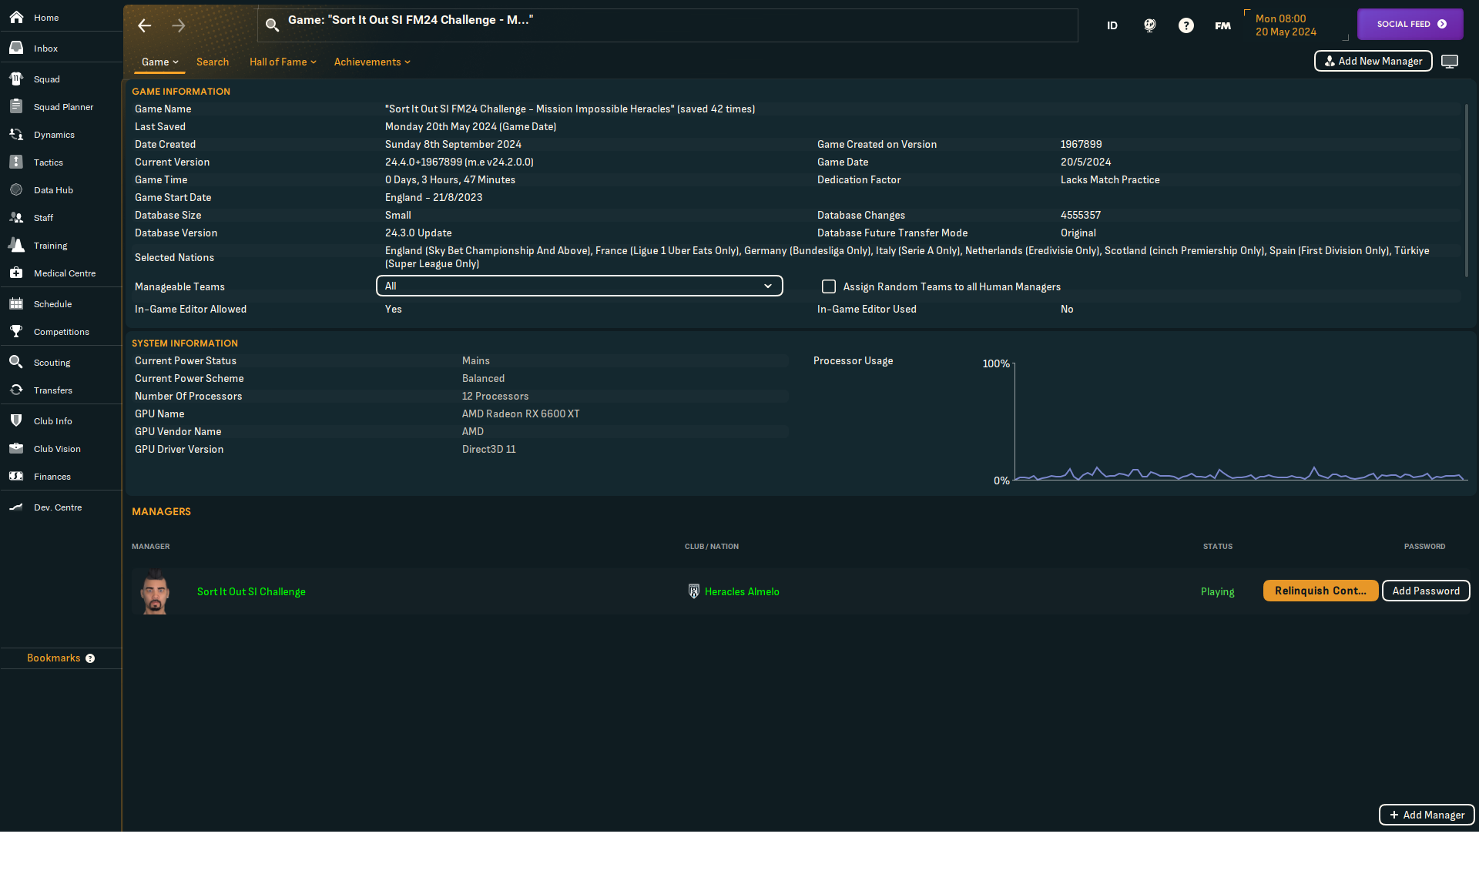The height and width of the screenshot is (894, 1479).
Task: Click the Heracles Almelo club badge
Action: pos(693,591)
